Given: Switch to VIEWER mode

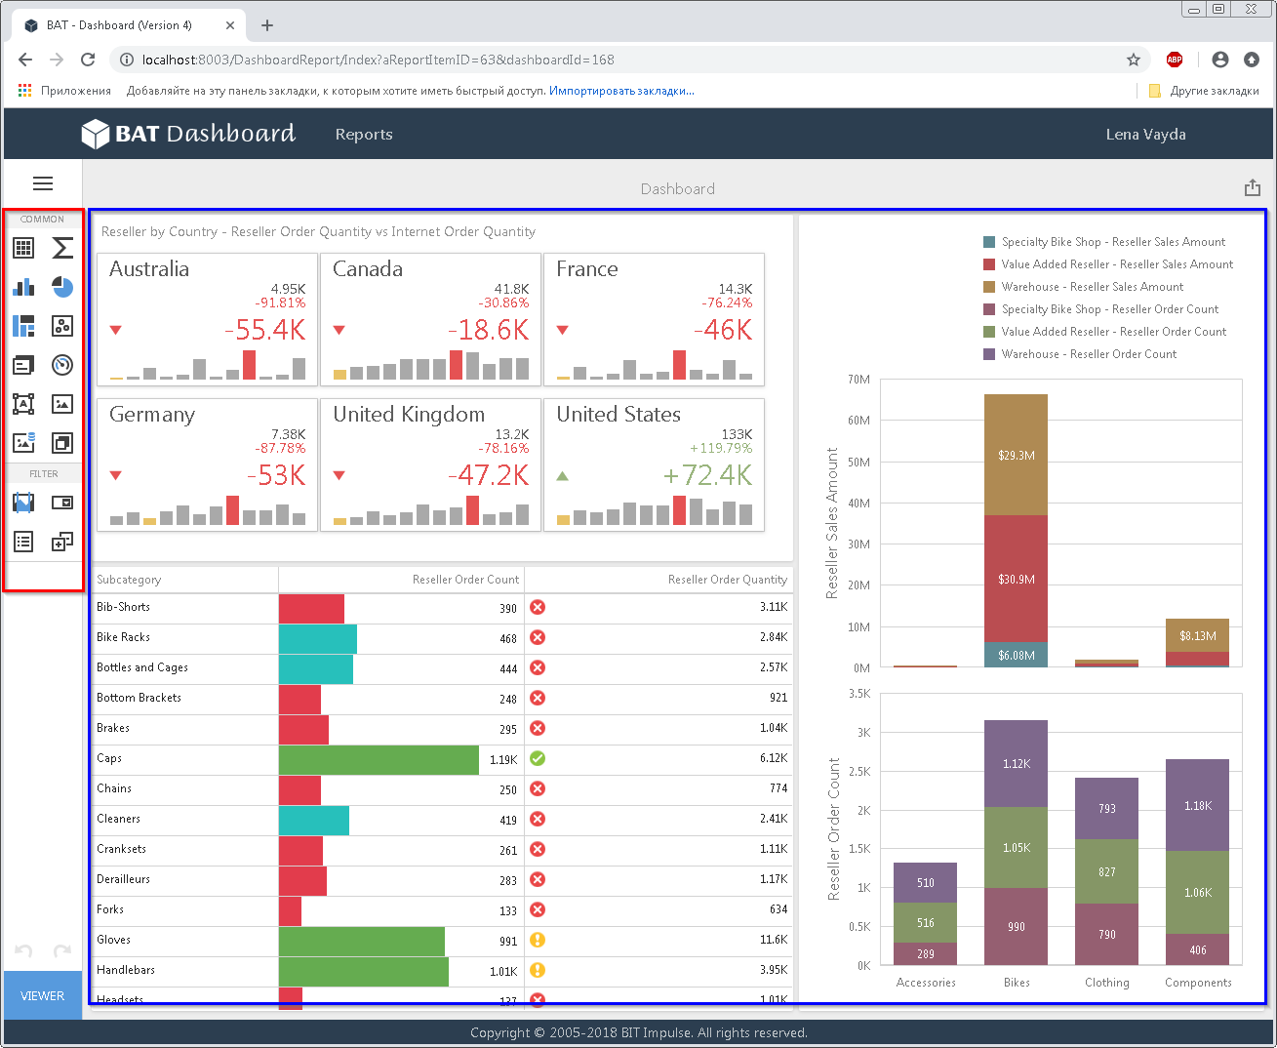Looking at the screenshot, I should [43, 995].
